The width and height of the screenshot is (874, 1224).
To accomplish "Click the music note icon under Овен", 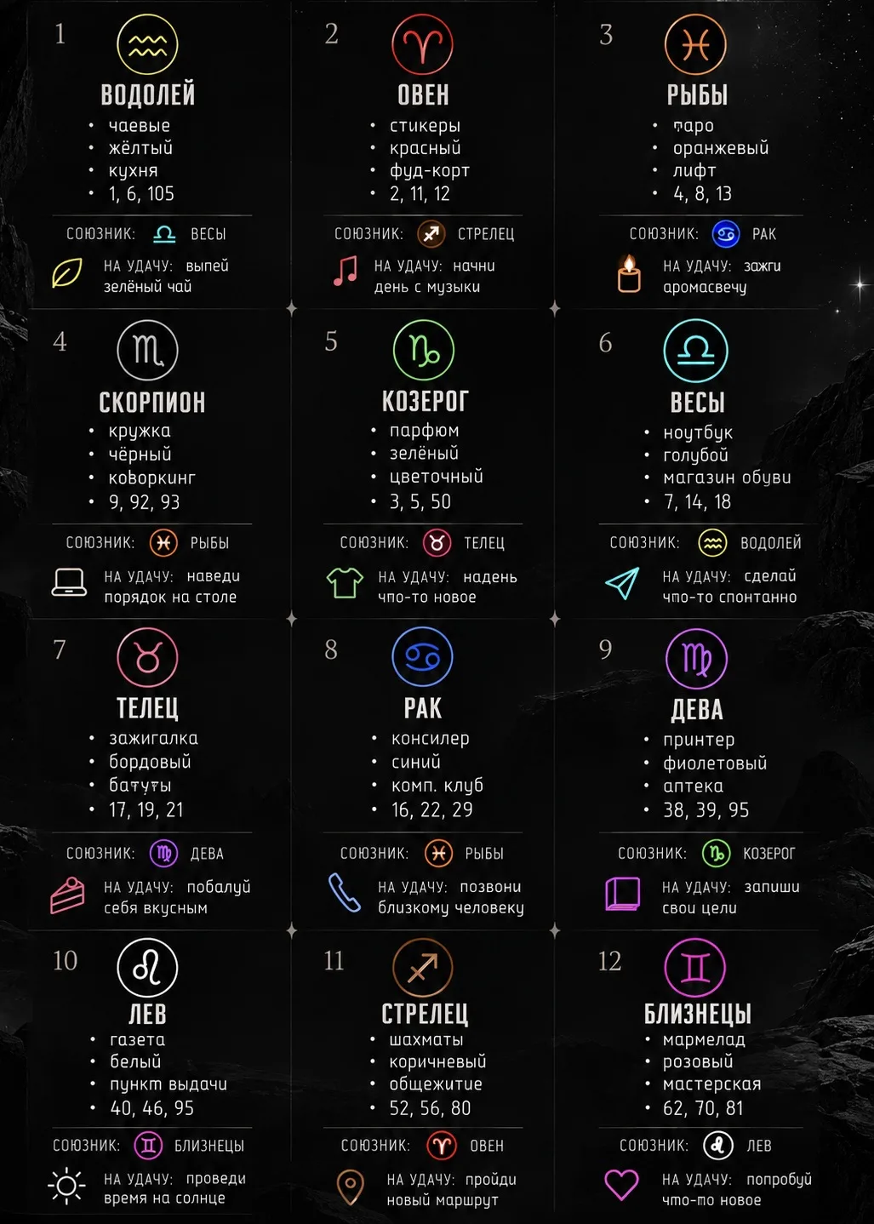I will point(345,271).
